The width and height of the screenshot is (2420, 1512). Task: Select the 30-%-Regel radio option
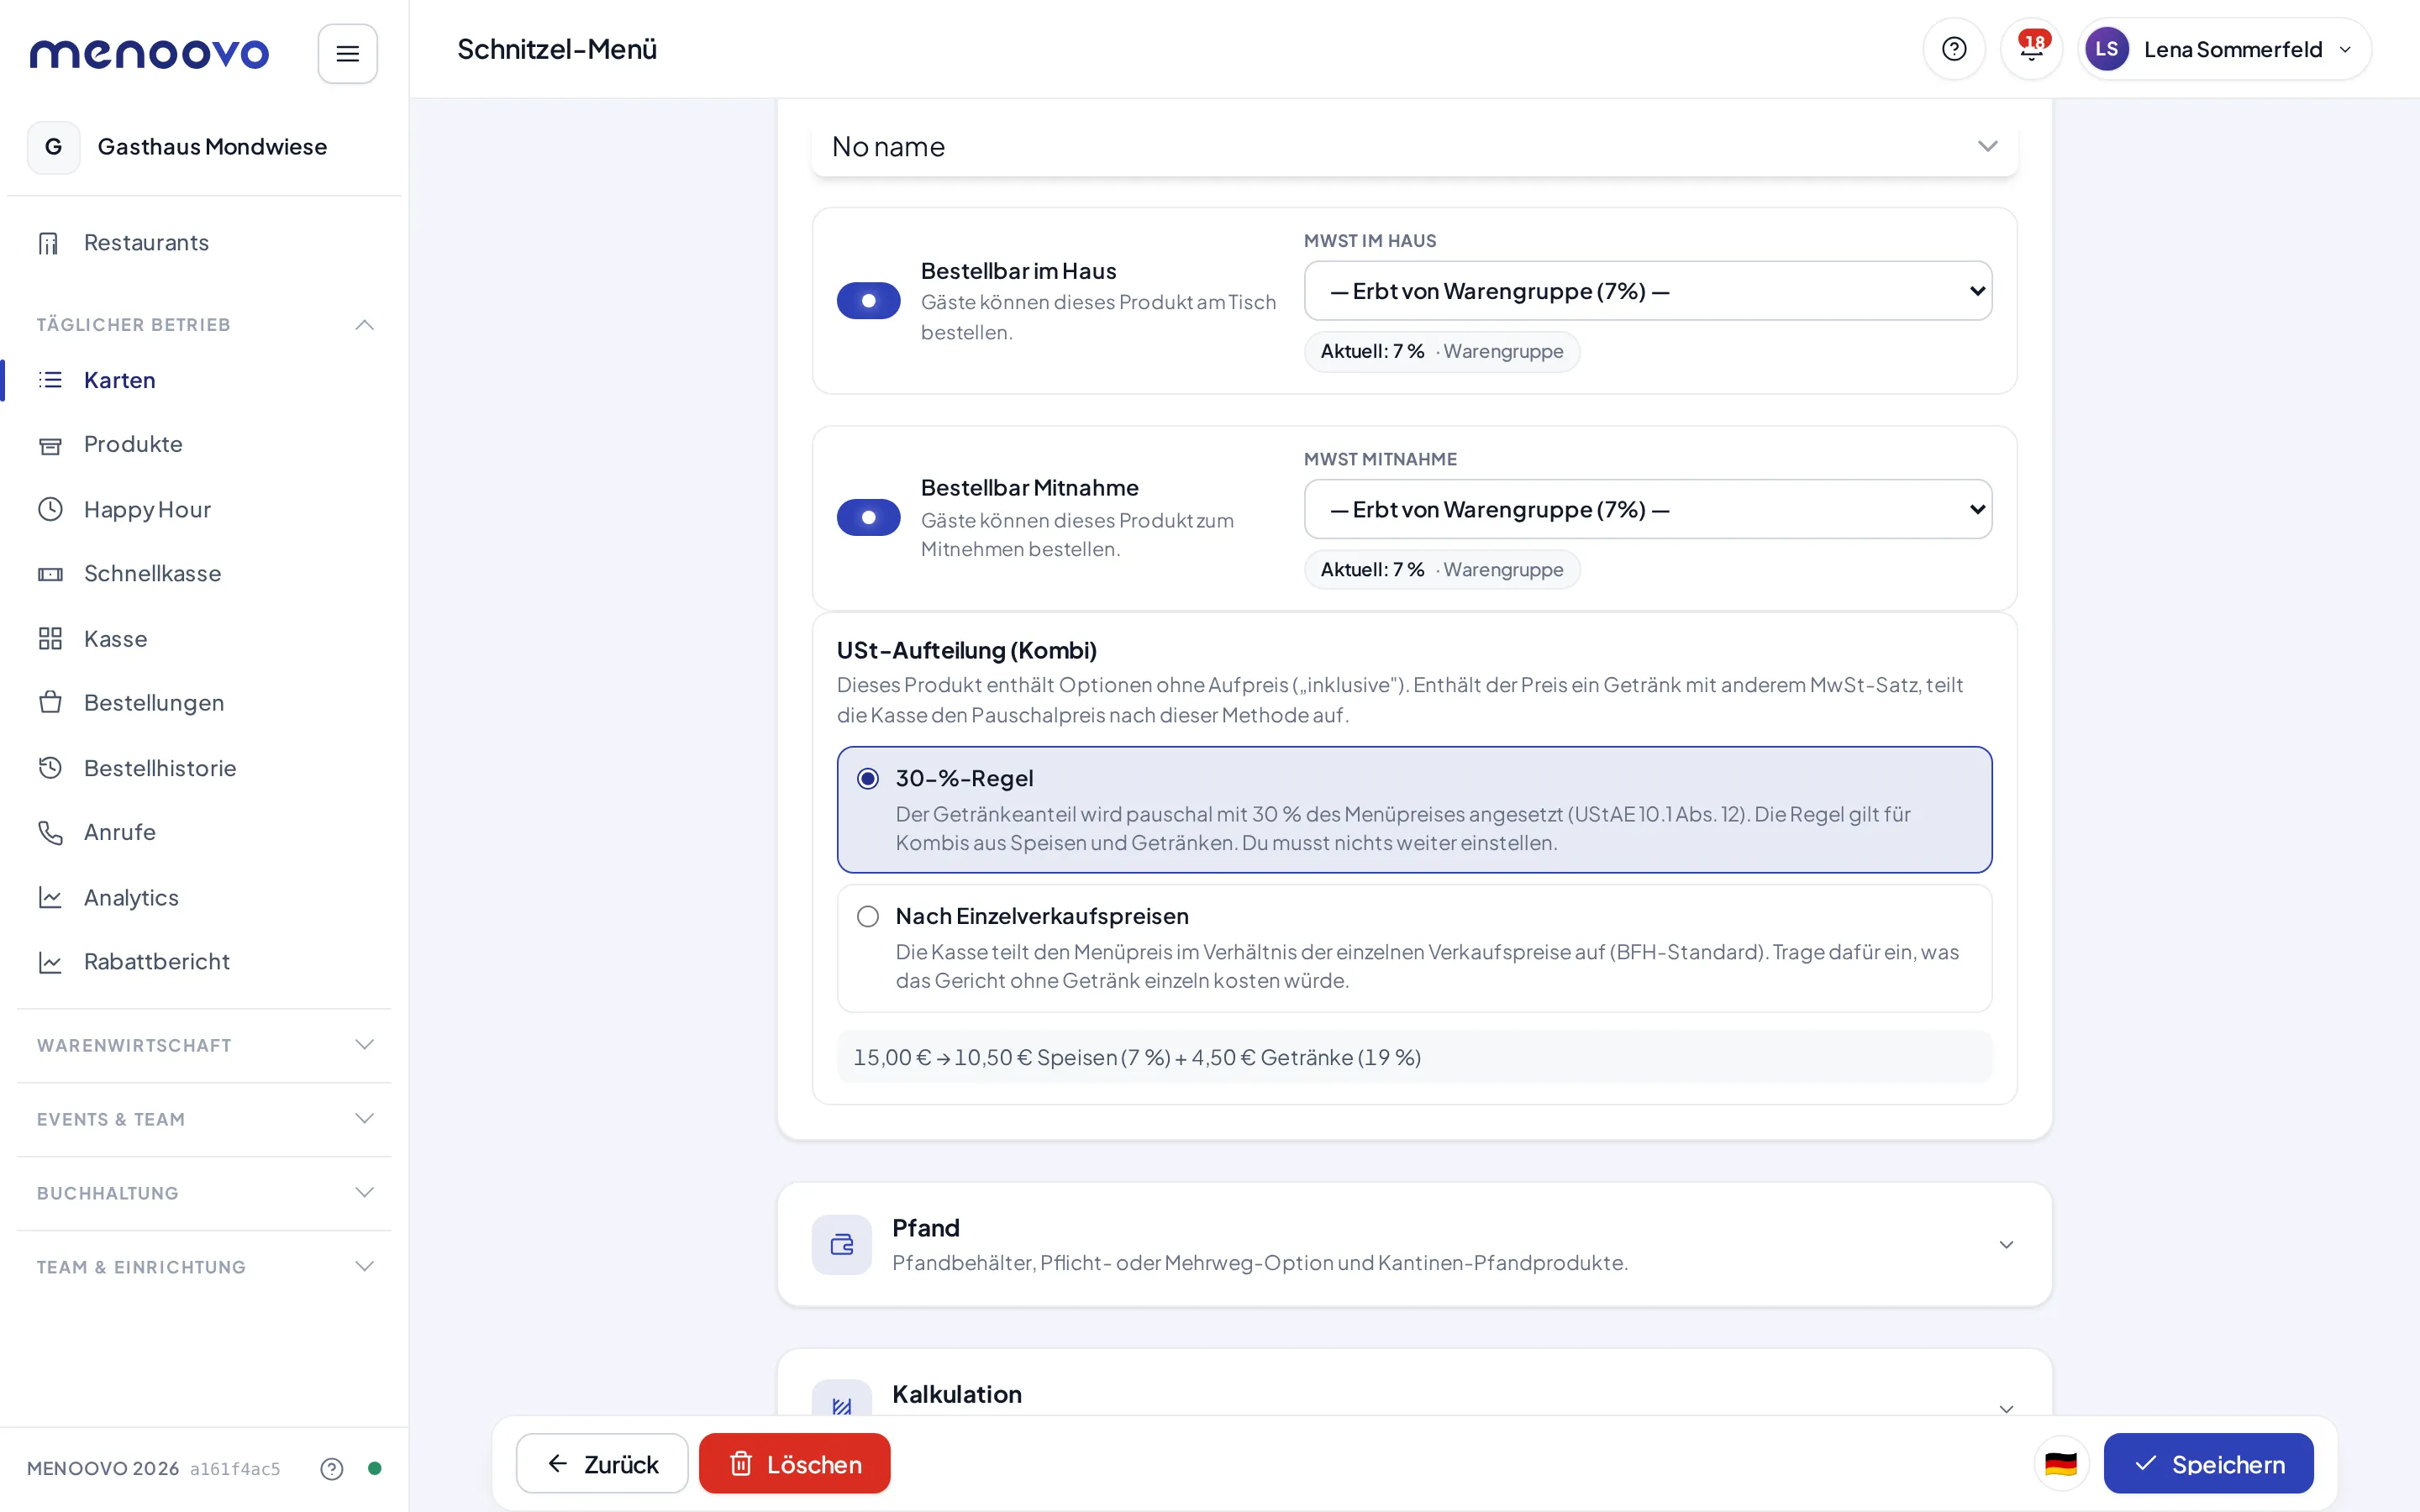868,779
